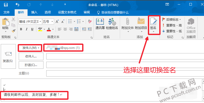This screenshot has height=103, width=204.
Task: Click the 粘贴 clipboard icon
Action: click(6, 22)
